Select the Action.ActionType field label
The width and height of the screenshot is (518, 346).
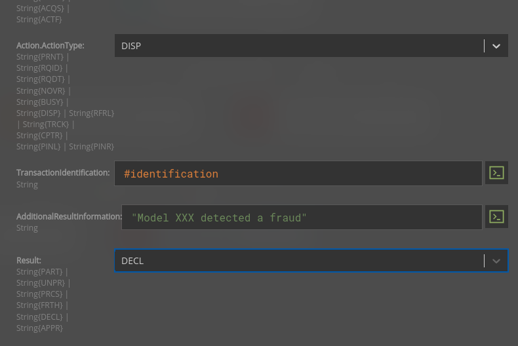pos(50,46)
